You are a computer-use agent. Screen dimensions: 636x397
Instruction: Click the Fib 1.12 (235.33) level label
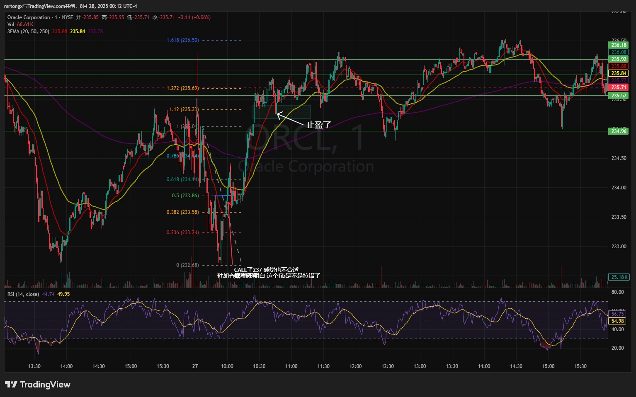tap(184, 109)
